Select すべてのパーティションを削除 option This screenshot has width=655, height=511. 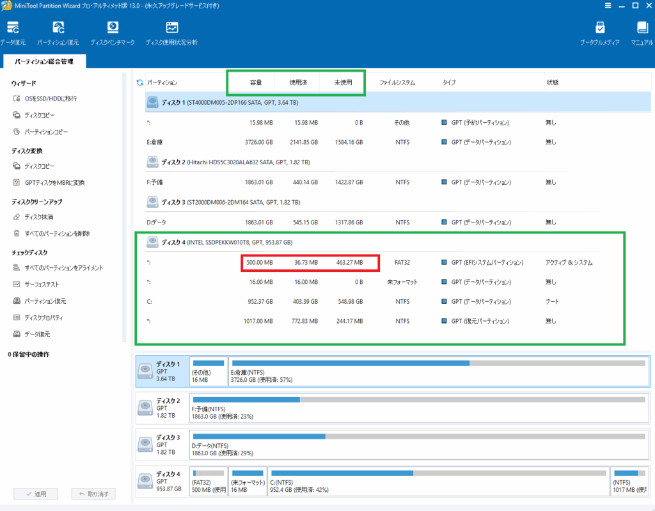pos(57,233)
